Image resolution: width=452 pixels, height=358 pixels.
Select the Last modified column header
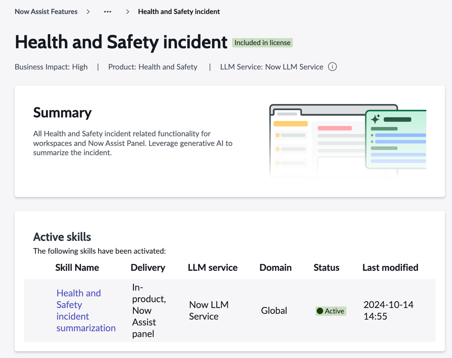tap(391, 267)
